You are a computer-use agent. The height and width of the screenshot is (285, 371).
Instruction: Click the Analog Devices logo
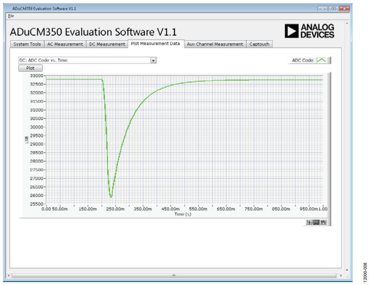tap(309, 31)
